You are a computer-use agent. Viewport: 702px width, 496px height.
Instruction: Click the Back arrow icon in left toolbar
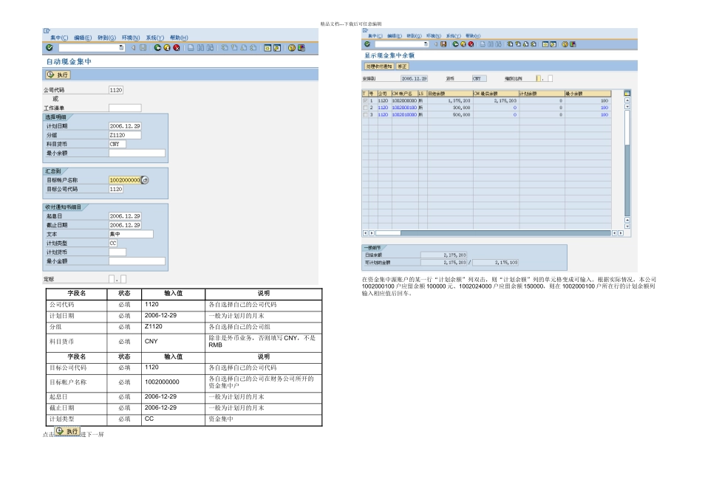coord(157,48)
